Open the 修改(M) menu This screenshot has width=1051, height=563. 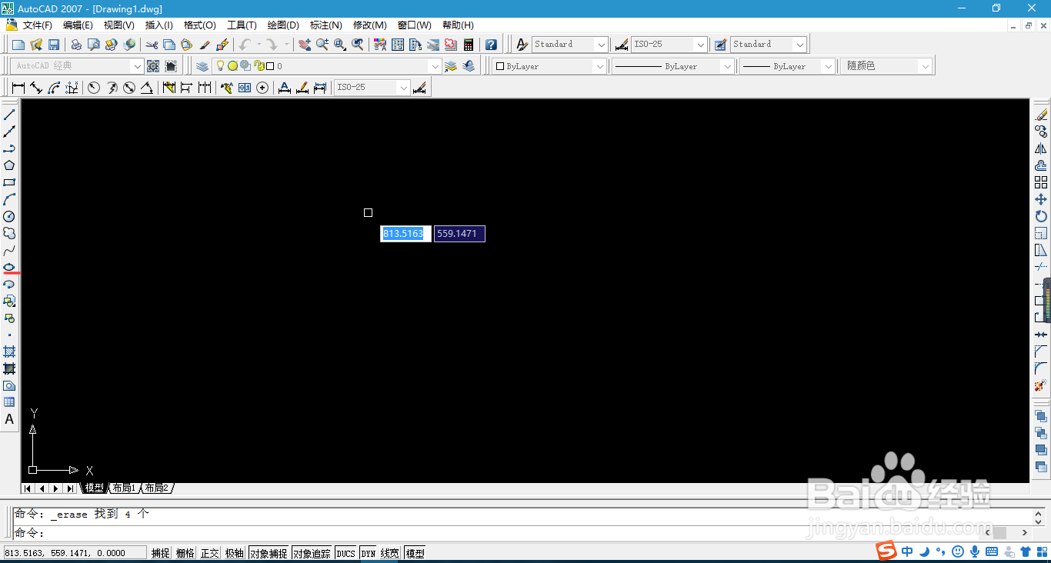[x=369, y=25]
